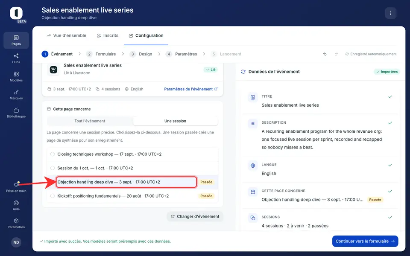This screenshot has height=256, width=410.
Task: Click the Livestorm event logo icon
Action: click(54, 70)
